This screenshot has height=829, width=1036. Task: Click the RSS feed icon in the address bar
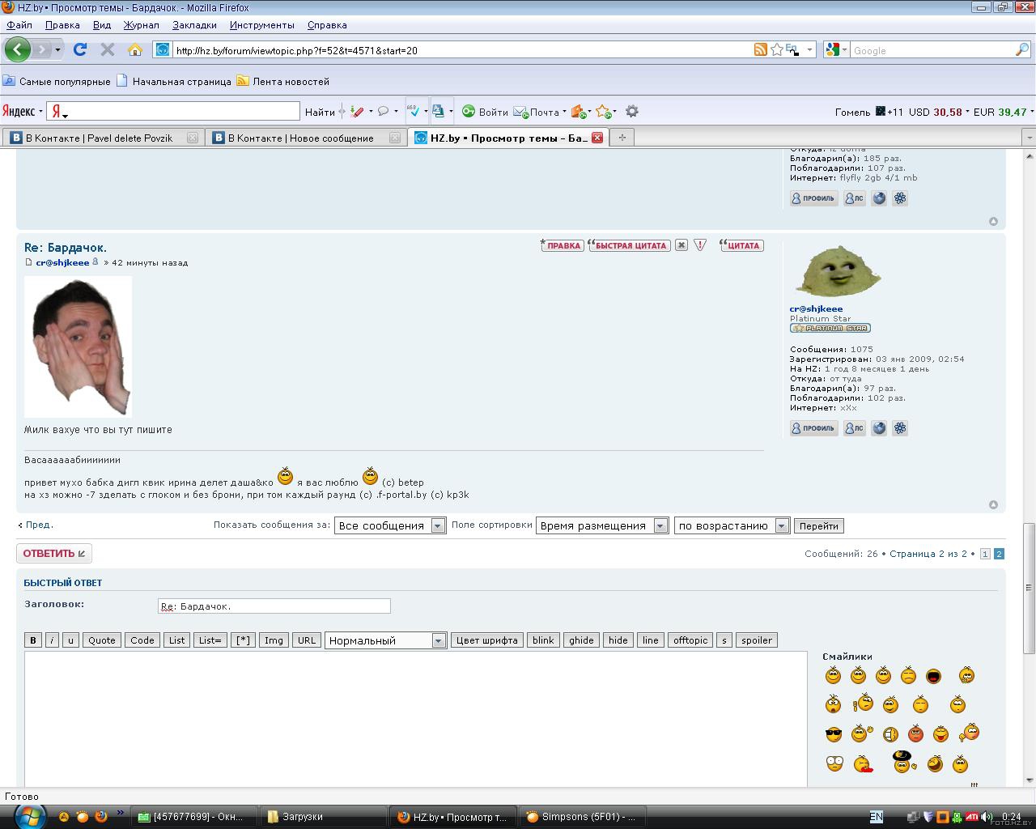(761, 49)
